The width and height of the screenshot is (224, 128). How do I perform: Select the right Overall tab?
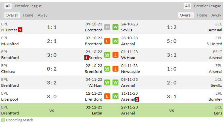186,15
